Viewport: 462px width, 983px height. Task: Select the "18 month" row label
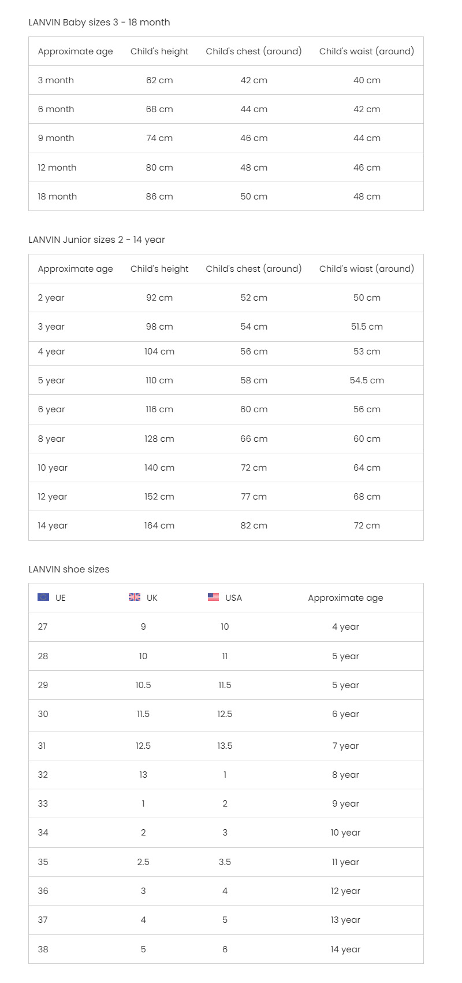(x=57, y=197)
